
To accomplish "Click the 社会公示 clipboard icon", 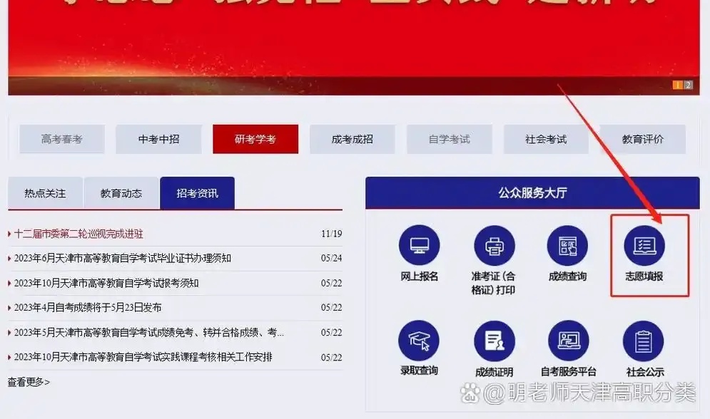I will tap(644, 341).
